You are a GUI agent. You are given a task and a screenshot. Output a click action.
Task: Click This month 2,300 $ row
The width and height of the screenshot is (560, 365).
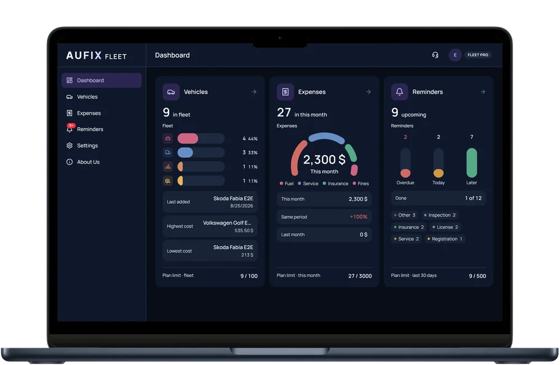[x=324, y=199]
